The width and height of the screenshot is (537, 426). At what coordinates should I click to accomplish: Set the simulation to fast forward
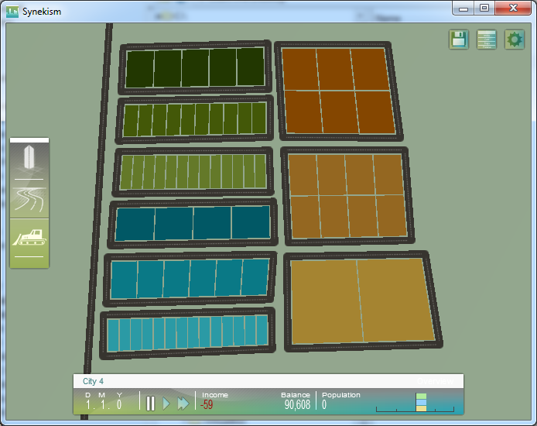click(x=183, y=404)
